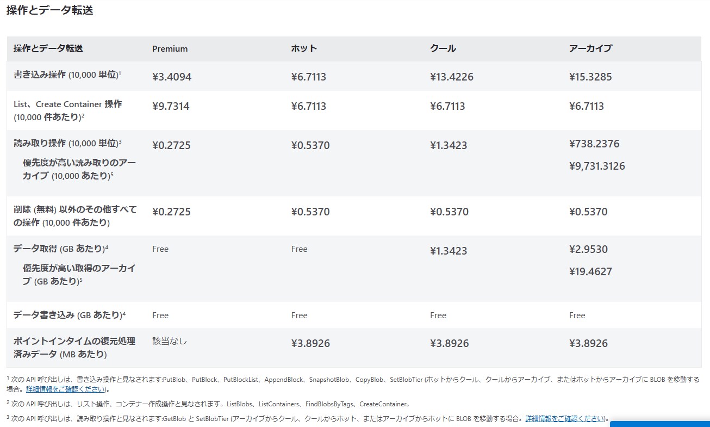Select the クール column header
Screen dimensions: 710x427
coord(443,49)
